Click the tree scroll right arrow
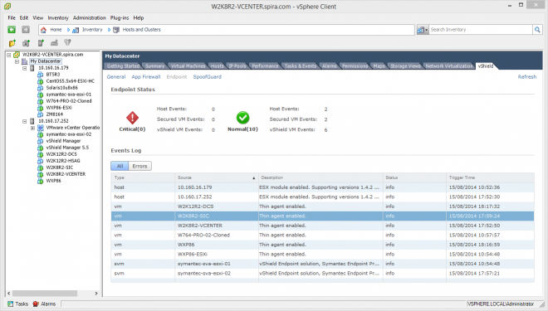548x311 pixels. coord(96,294)
